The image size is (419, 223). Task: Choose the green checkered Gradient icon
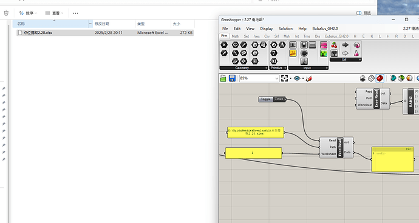pos(323,53)
